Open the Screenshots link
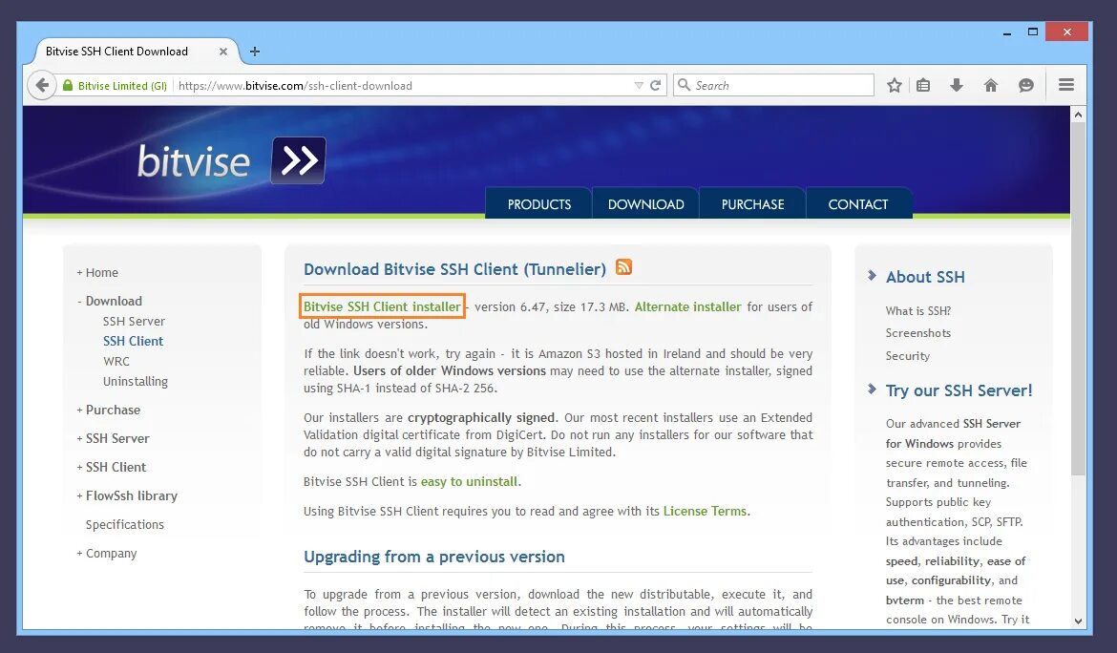This screenshot has width=1117, height=653. (918, 333)
